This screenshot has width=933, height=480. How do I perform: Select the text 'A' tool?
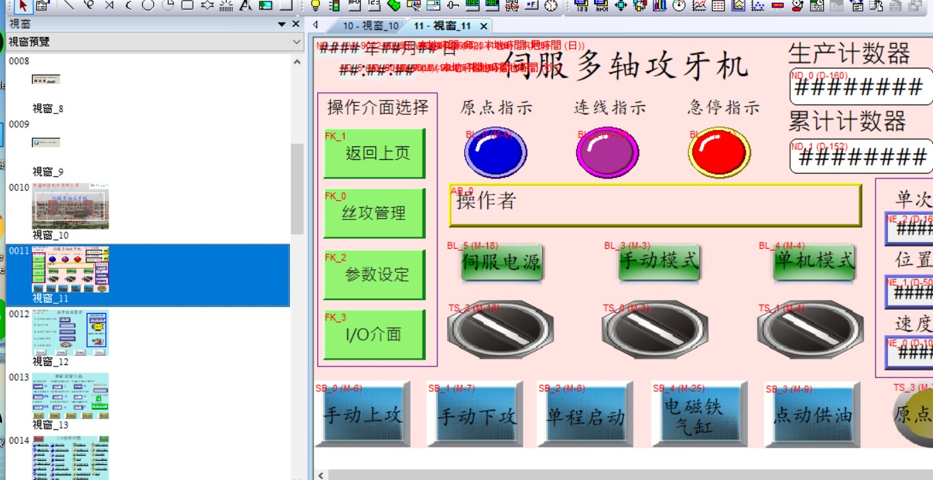point(245,5)
